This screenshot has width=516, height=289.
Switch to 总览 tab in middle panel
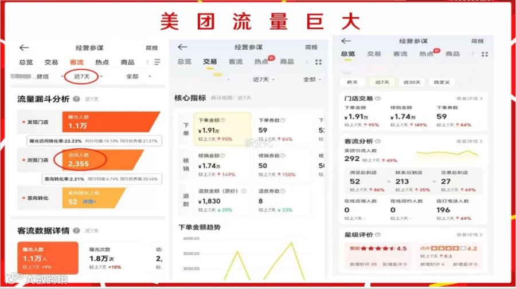point(184,61)
